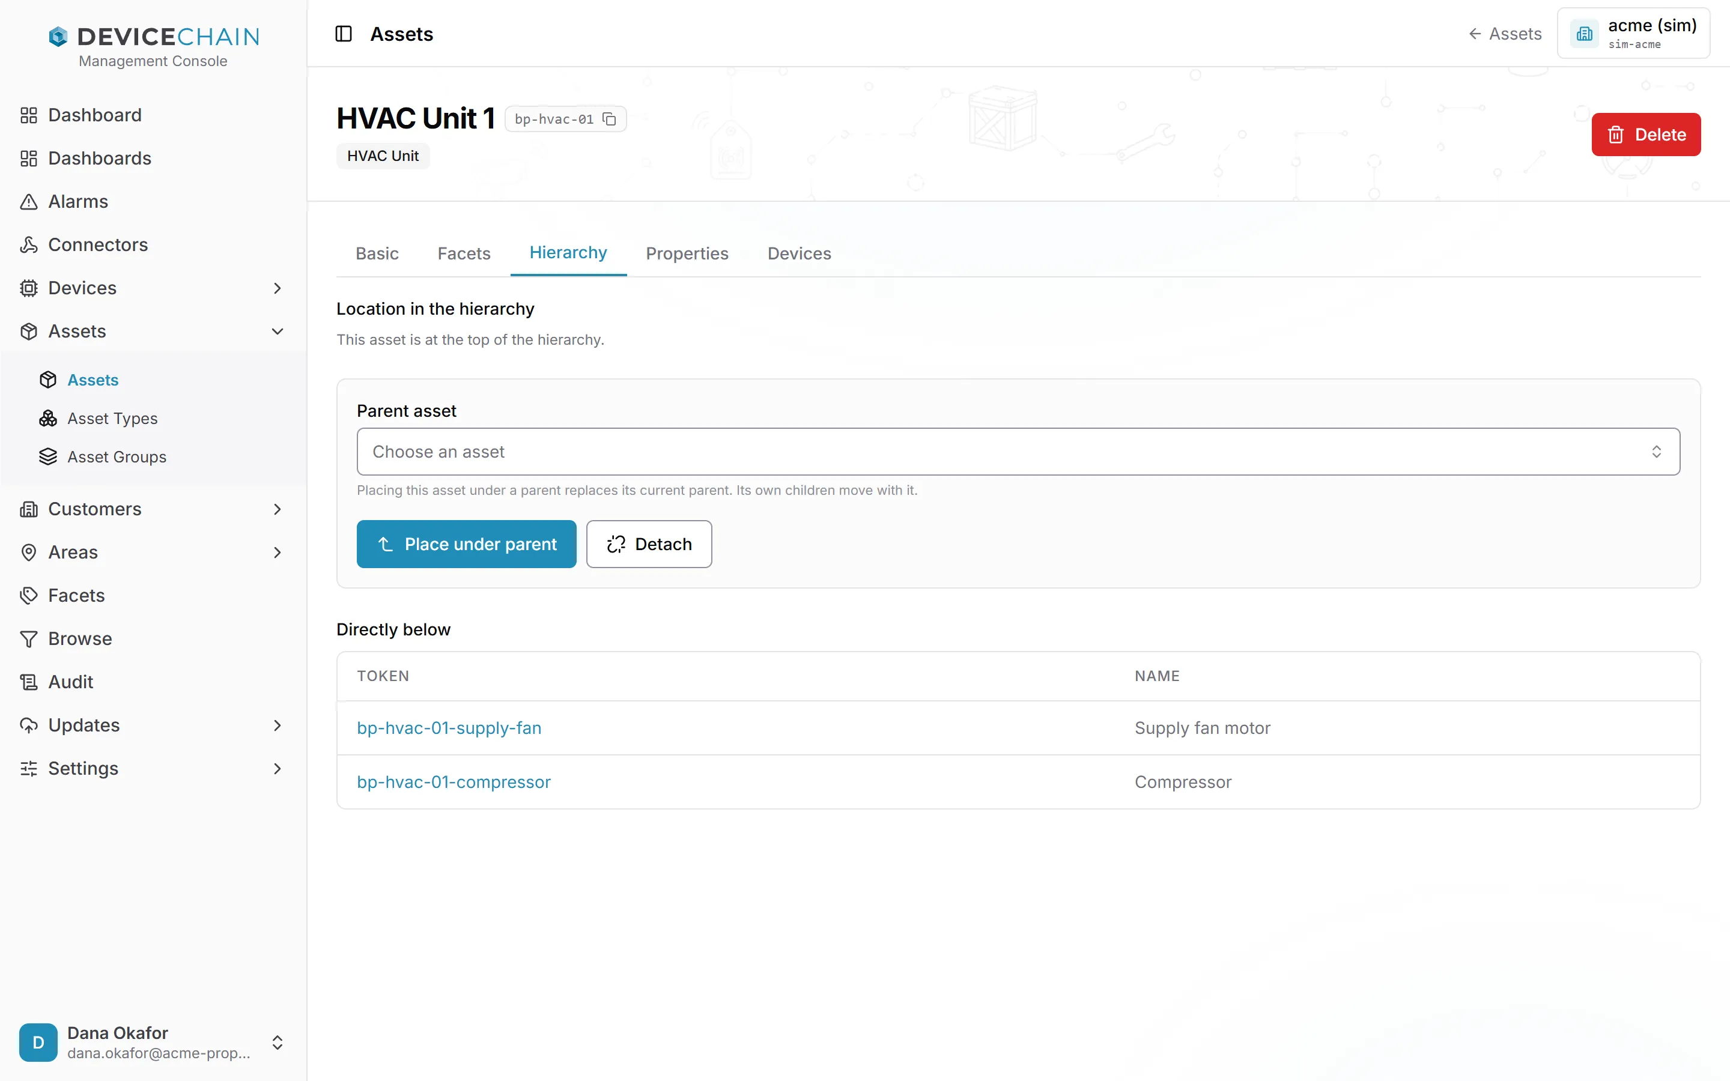Image resolution: width=1730 pixels, height=1081 pixels.
Task: Click the HVAC Unit type badge
Action: [x=383, y=156]
